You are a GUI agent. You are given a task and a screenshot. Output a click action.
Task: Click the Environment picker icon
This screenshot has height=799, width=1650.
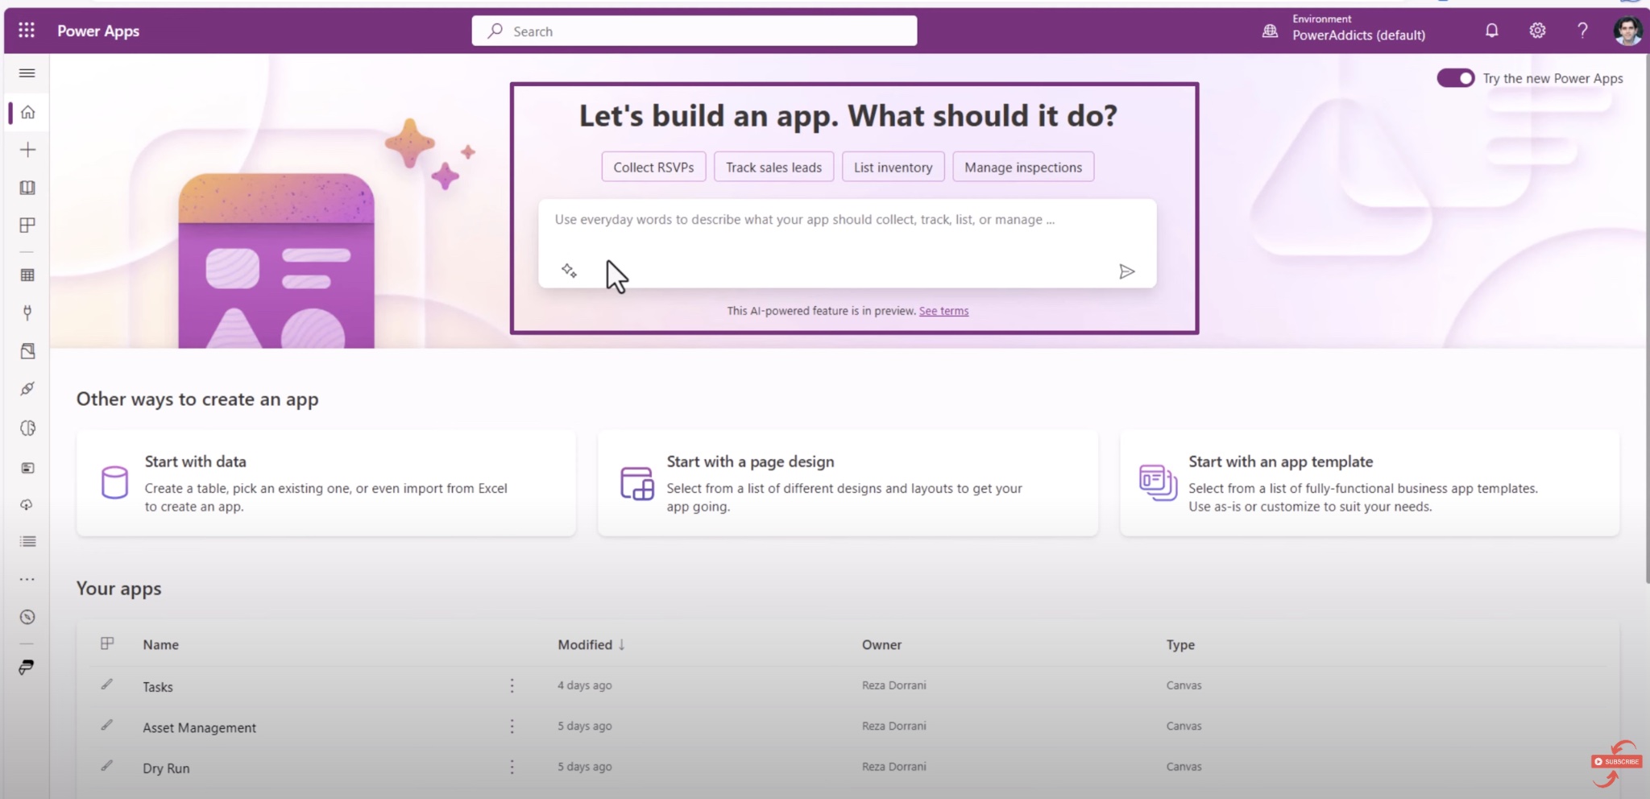click(1270, 31)
